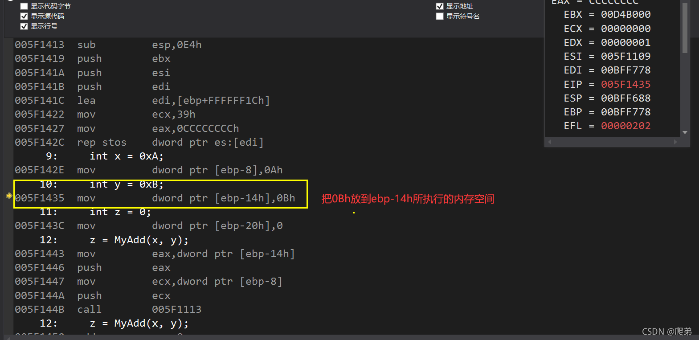
Task: Click the push esi line at 005F141A
Action: [93, 73]
